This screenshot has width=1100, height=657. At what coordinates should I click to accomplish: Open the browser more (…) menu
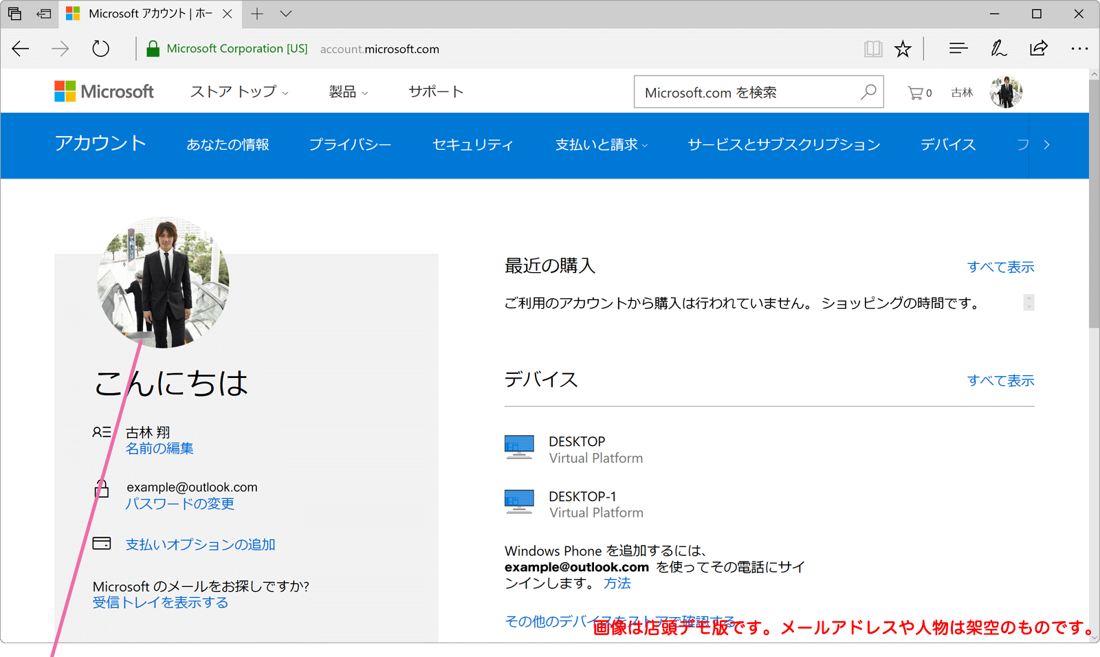pyautogui.click(x=1079, y=49)
